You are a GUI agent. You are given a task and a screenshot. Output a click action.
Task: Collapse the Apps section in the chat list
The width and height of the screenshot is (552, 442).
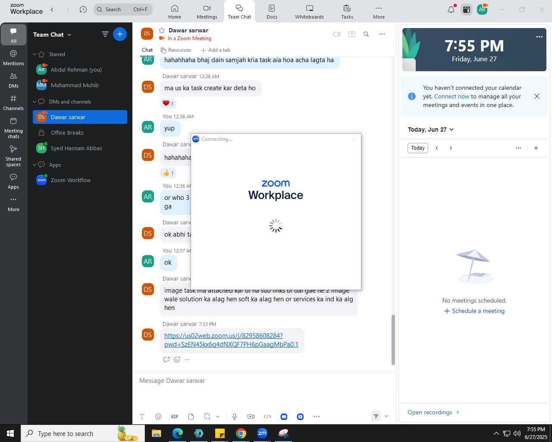coord(34,165)
